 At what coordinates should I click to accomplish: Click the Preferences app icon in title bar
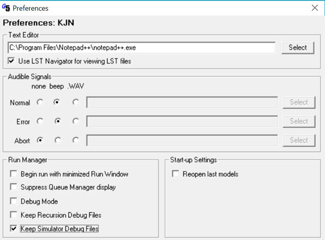[x=6, y=8]
